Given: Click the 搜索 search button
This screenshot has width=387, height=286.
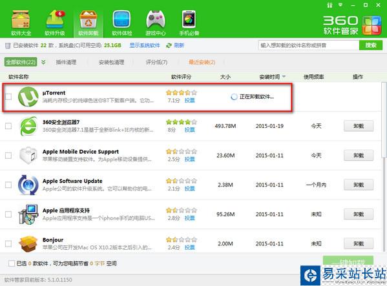Looking at the screenshot, I should pos(371,45).
